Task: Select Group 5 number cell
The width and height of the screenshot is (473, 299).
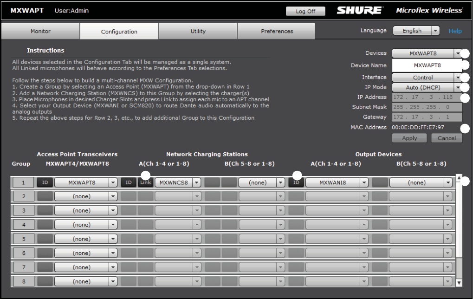Action: (24, 239)
